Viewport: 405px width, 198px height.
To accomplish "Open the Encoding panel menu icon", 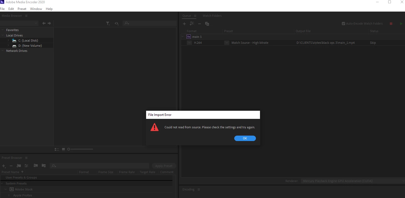I will 199,189.
